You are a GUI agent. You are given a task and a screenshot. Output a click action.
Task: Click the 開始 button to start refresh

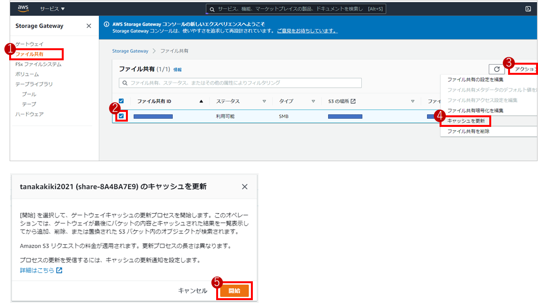coord(235,290)
